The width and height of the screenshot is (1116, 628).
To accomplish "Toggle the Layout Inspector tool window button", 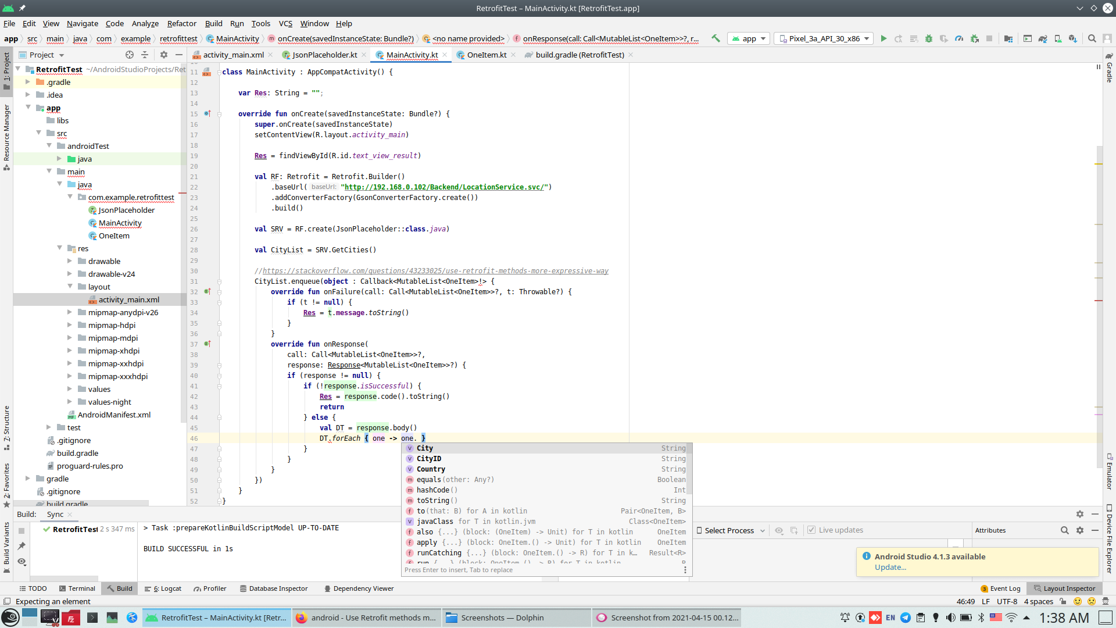I will point(1064,588).
